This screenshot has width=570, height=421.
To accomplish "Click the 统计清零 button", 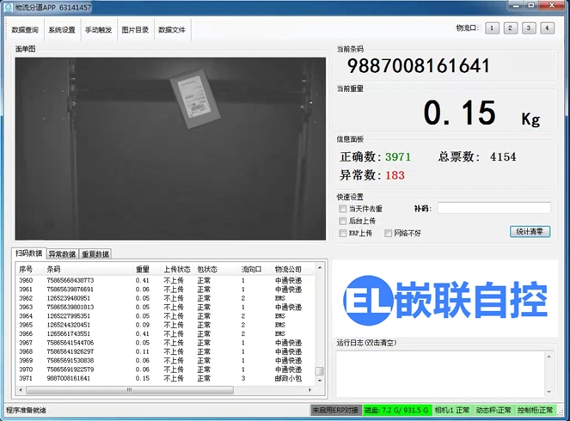I will [530, 231].
